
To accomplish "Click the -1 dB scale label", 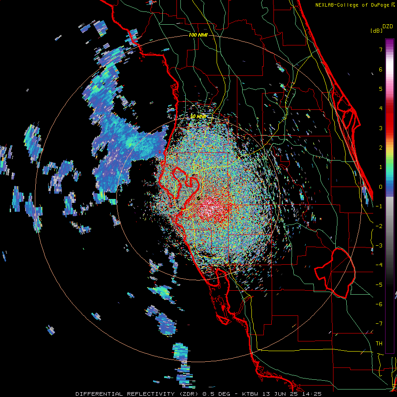I will coord(379,206).
